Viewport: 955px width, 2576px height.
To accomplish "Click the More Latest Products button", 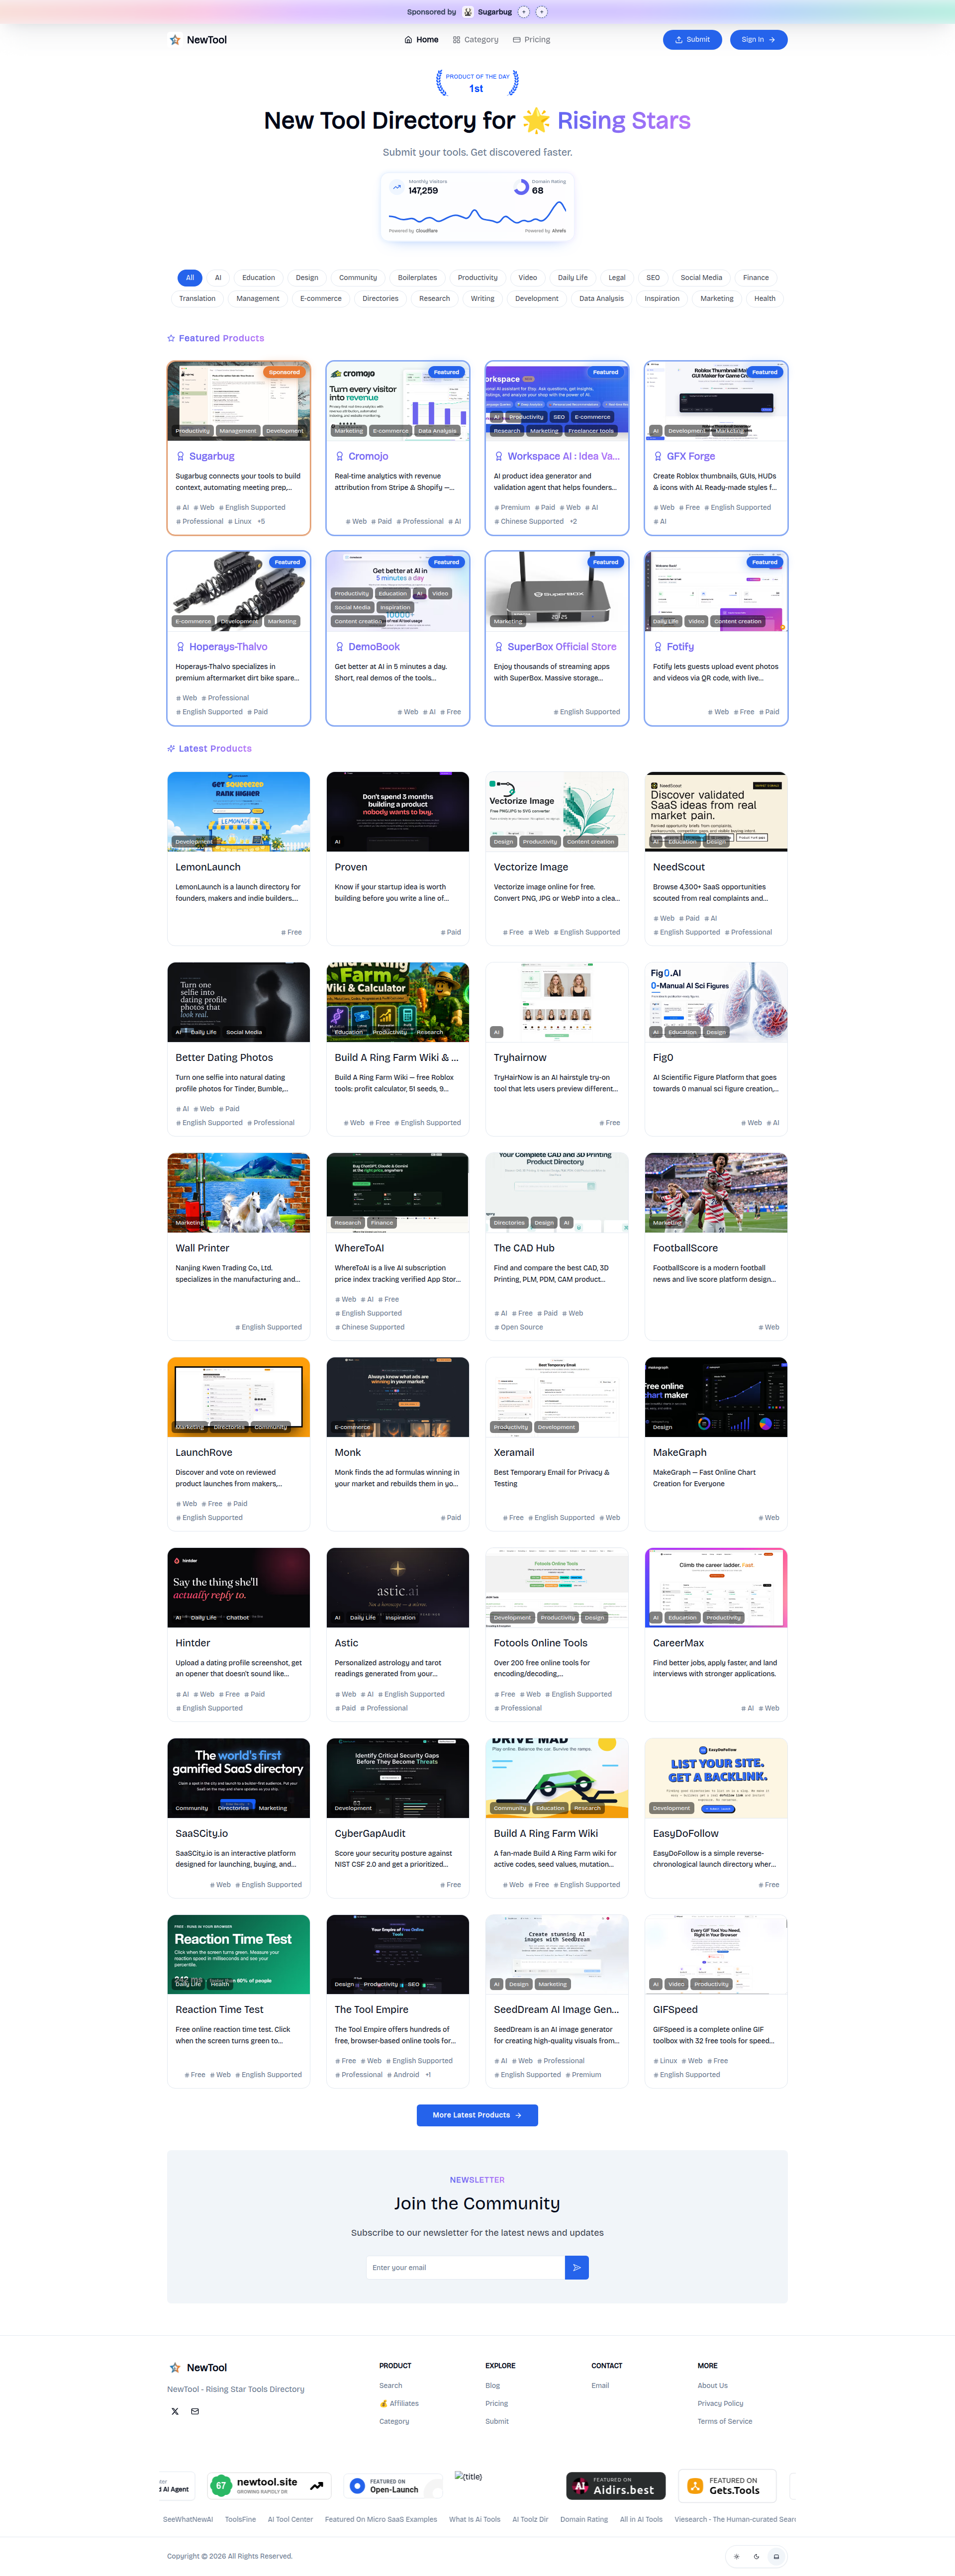I will tap(477, 2115).
